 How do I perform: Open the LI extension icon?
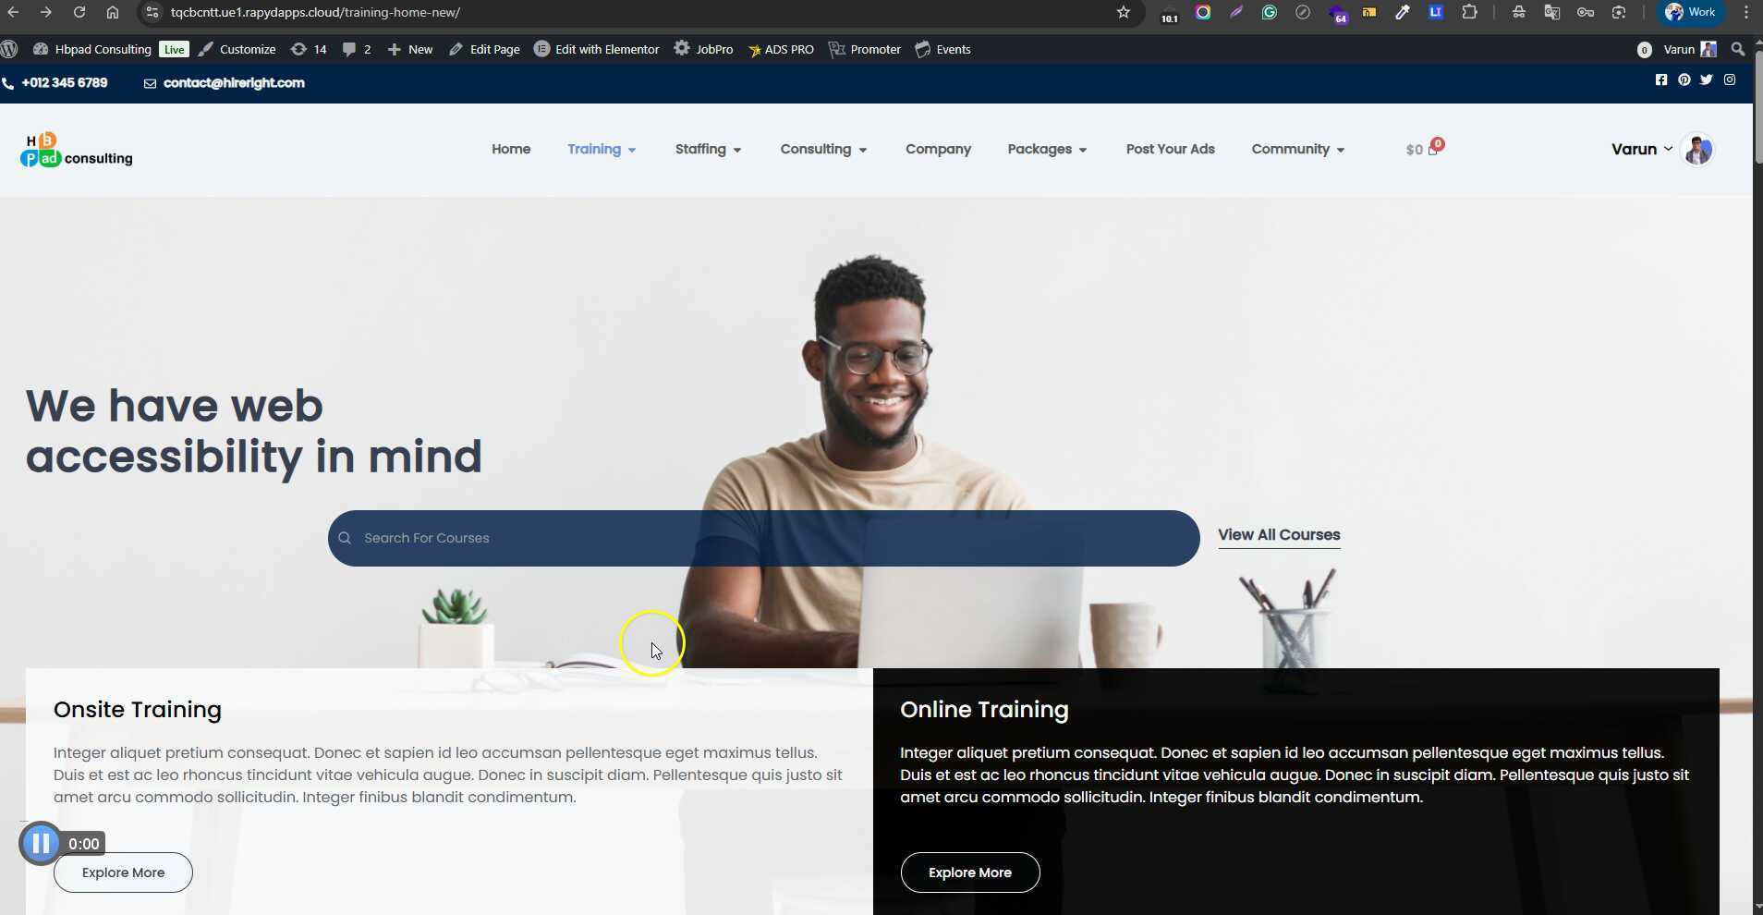click(x=1436, y=12)
